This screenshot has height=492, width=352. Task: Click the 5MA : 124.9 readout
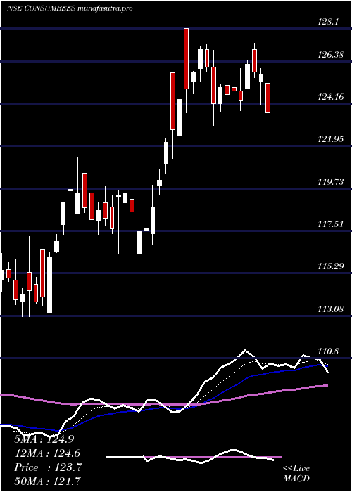point(44,439)
